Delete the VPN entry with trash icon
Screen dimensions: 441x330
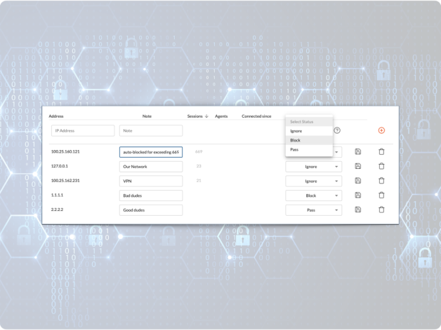pyautogui.click(x=381, y=181)
